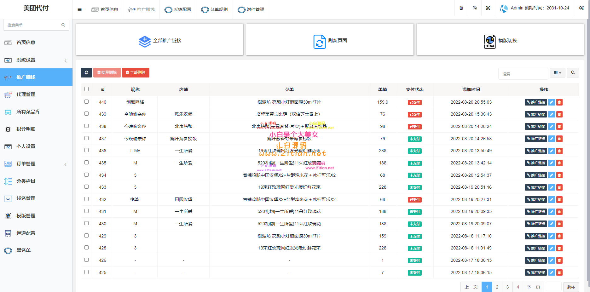Click the 模版切换 HTML icon

coord(489,41)
